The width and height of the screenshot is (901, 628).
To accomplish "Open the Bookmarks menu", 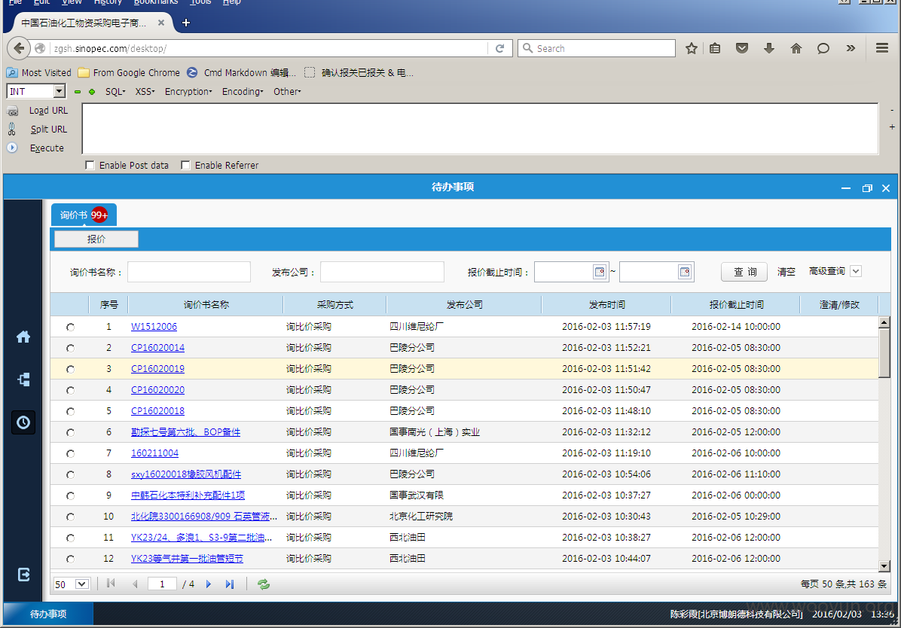I will 156,2.
